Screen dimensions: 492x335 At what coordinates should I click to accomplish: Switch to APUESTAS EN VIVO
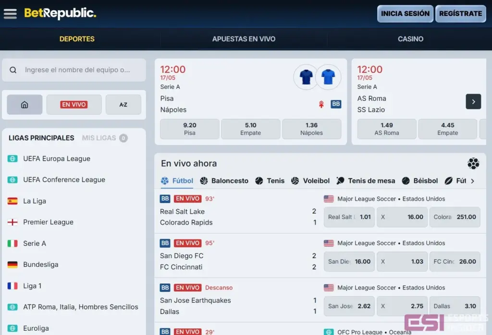[244, 39]
